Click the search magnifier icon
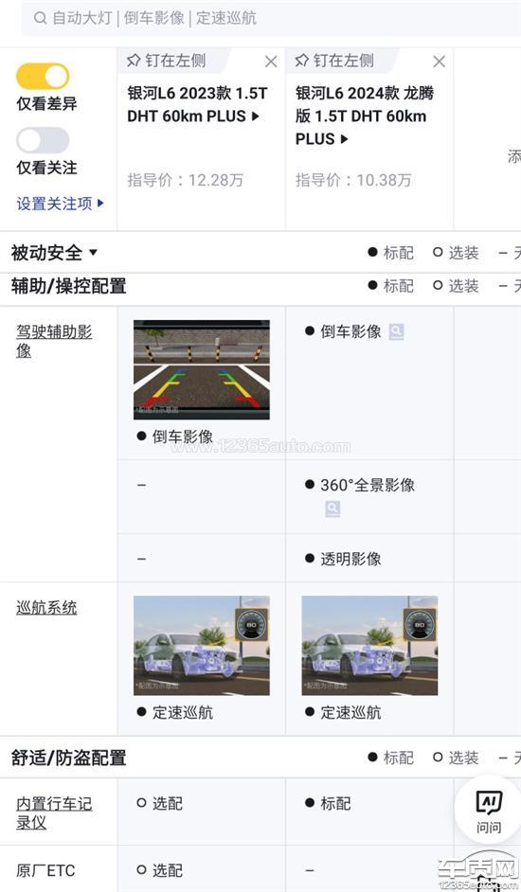This screenshot has width=521, height=892. click(x=40, y=18)
